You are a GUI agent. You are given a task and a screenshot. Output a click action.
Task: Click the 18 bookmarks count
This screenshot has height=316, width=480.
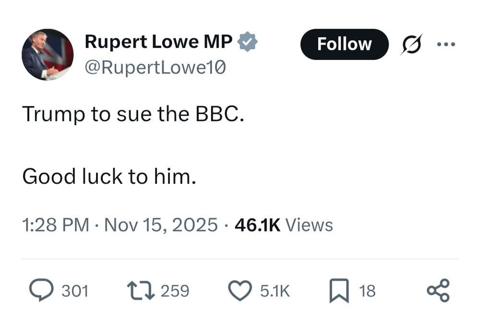[366, 290]
